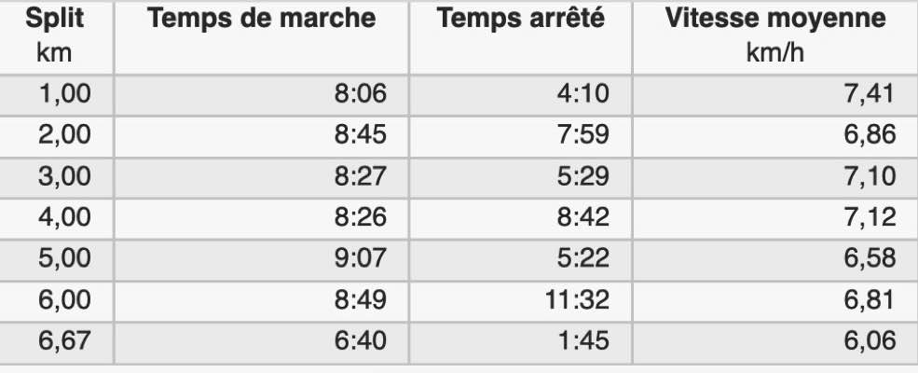The image size is (918, 373).
Task: Select the 6,67 km final split row
Action: click(x=459, y=341)
